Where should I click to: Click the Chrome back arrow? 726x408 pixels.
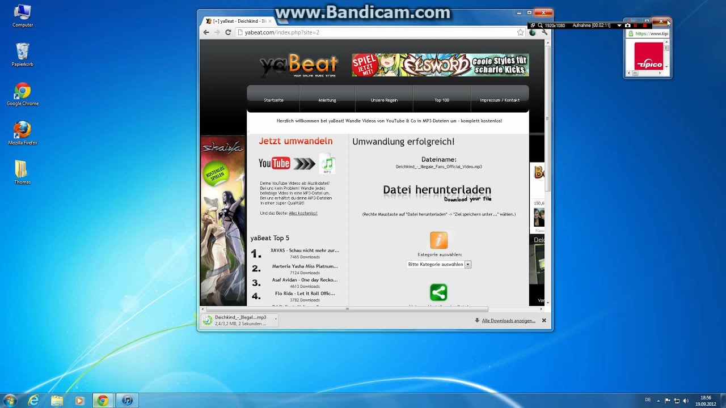pyautogui.click(x=206, y=32)
